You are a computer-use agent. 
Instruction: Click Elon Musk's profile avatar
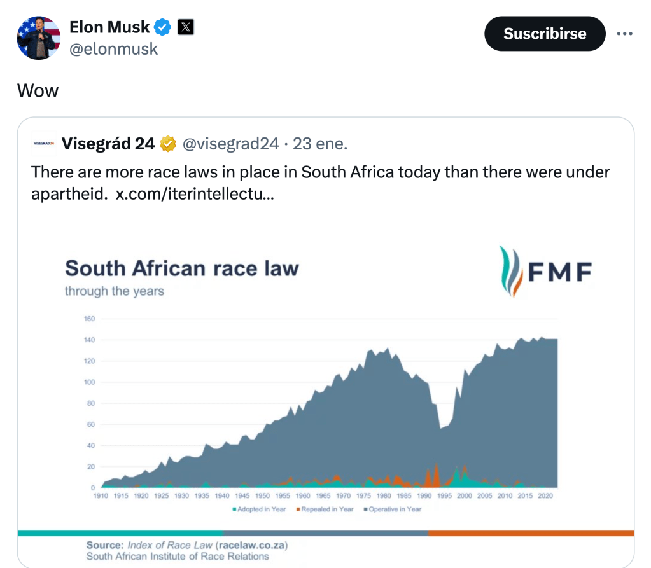[38, 38]
